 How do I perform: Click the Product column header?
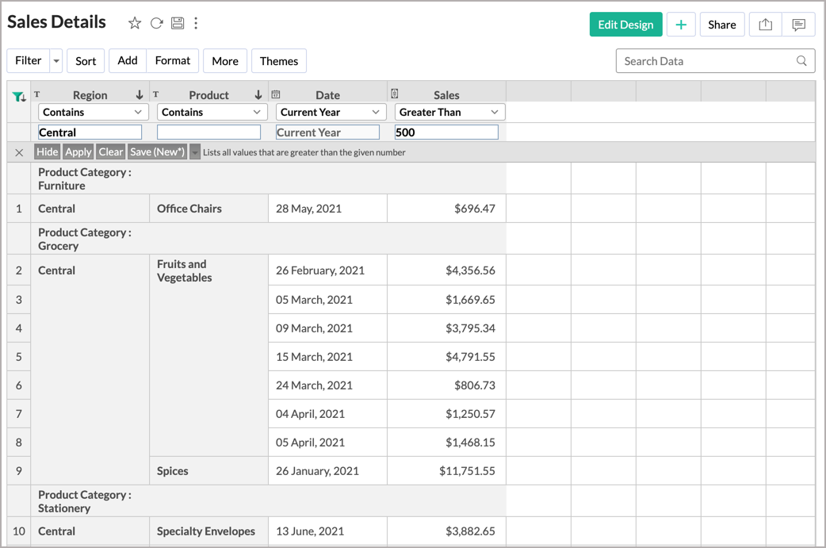click(x=208, y=95)
